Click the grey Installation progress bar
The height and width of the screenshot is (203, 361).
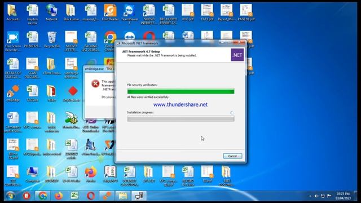coord(180,119)
